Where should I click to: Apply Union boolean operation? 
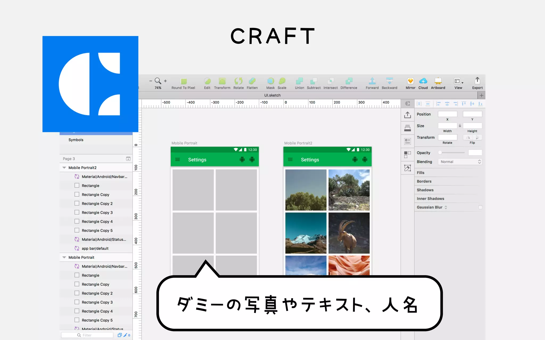click(x=299, y=81)
